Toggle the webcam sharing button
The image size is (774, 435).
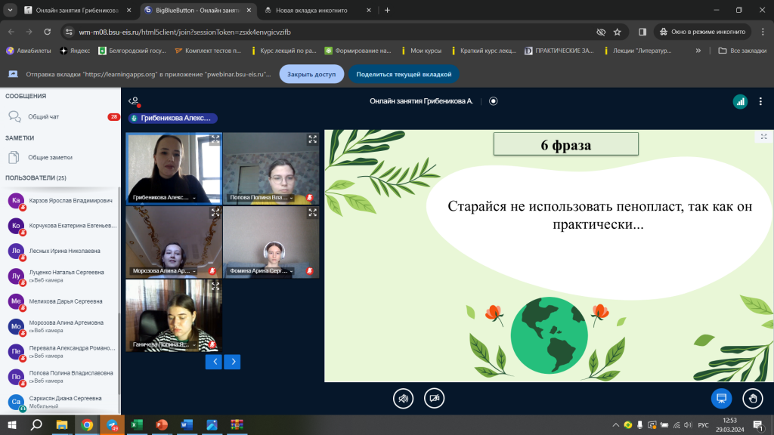(x=435, y=399)
